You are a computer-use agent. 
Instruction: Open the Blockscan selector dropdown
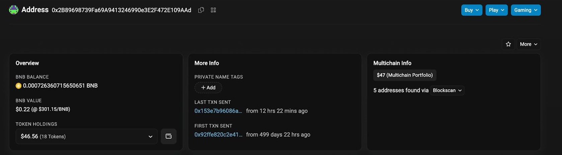click(x=447, y=90)
